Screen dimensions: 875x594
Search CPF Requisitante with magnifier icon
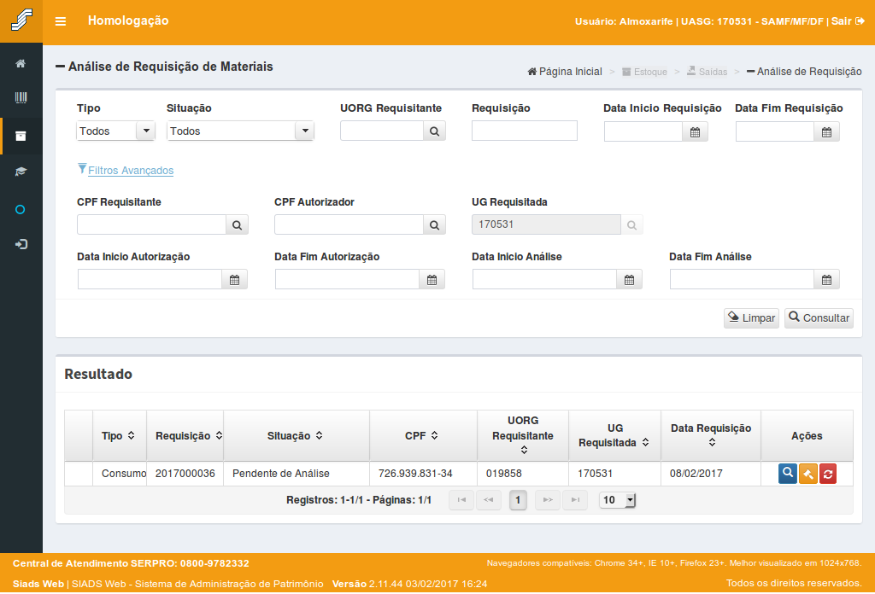(238, 225)
